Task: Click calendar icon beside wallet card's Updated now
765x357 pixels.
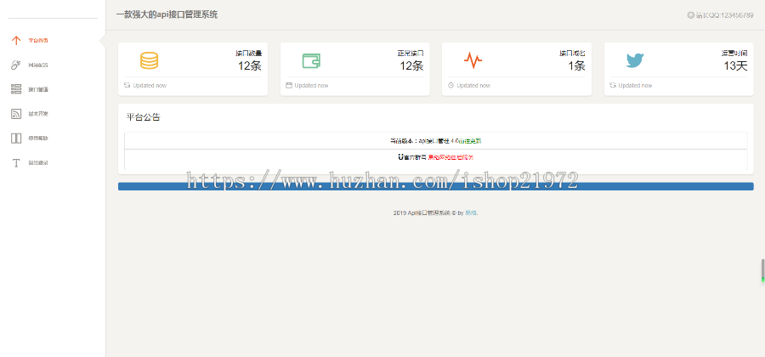Action: click(289, 85)
